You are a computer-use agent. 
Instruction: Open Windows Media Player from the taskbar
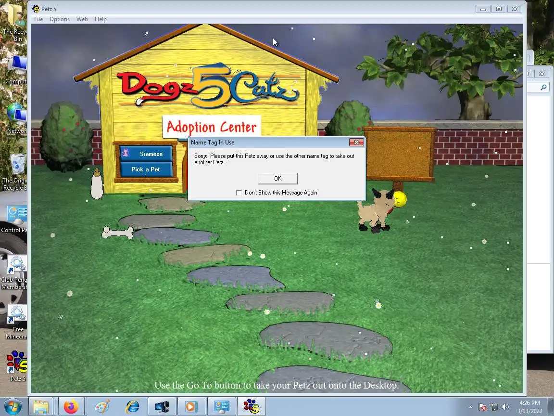tap(191, 407)
